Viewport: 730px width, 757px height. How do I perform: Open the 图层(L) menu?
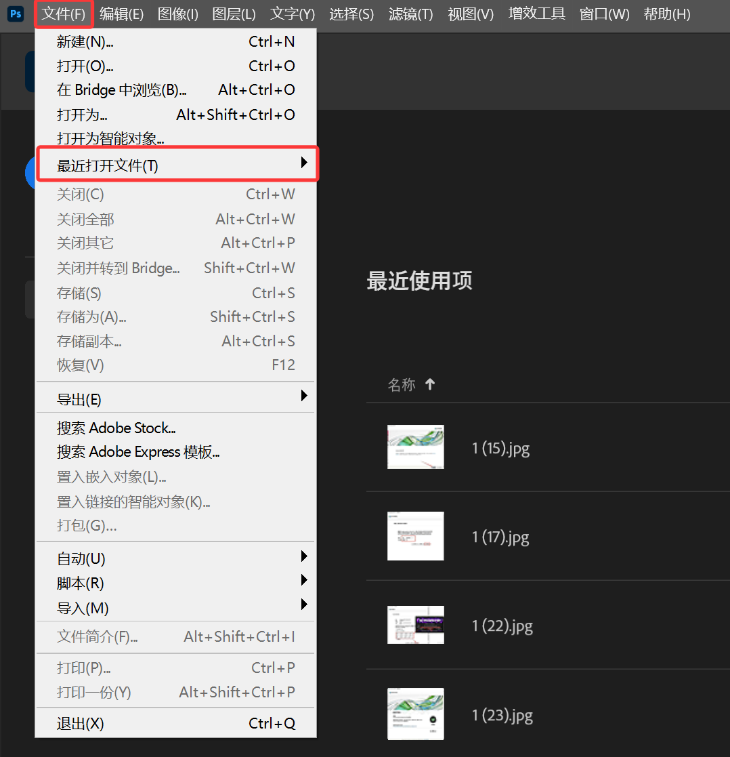click(x=234, y=14)
